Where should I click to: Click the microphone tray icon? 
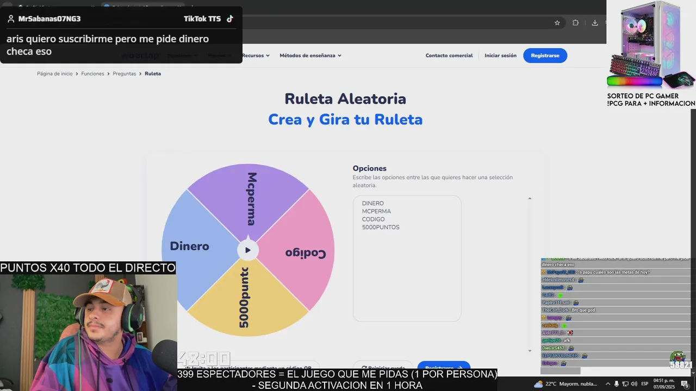617,384
